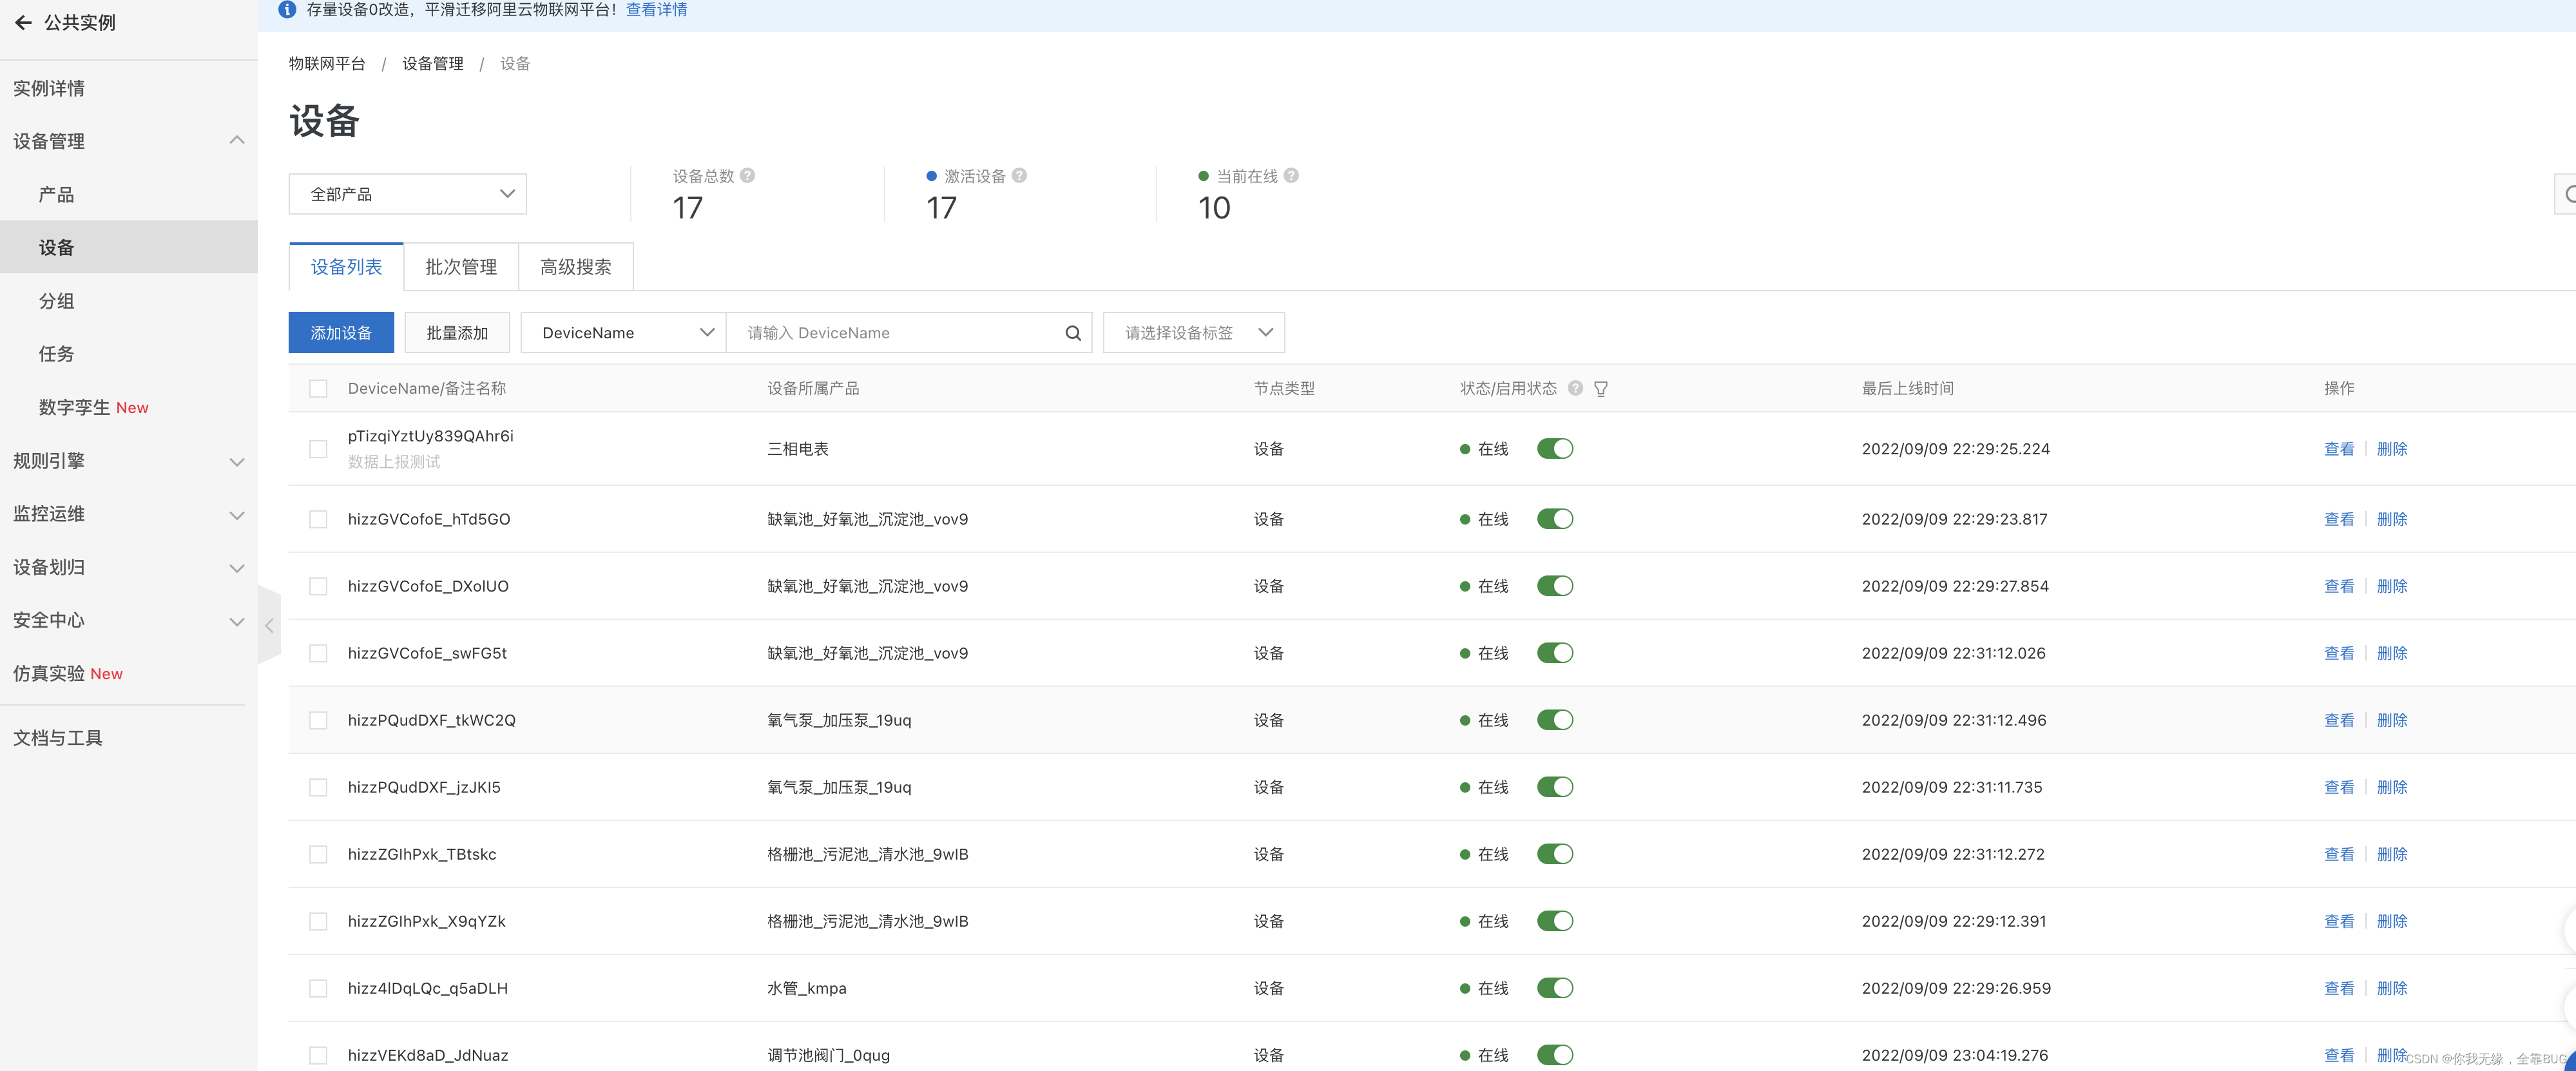Click 删除 for device hizzGVCofoE_hTd5GO
The height and width of the screenshot is (1071, 2576).
[2392, 519]
